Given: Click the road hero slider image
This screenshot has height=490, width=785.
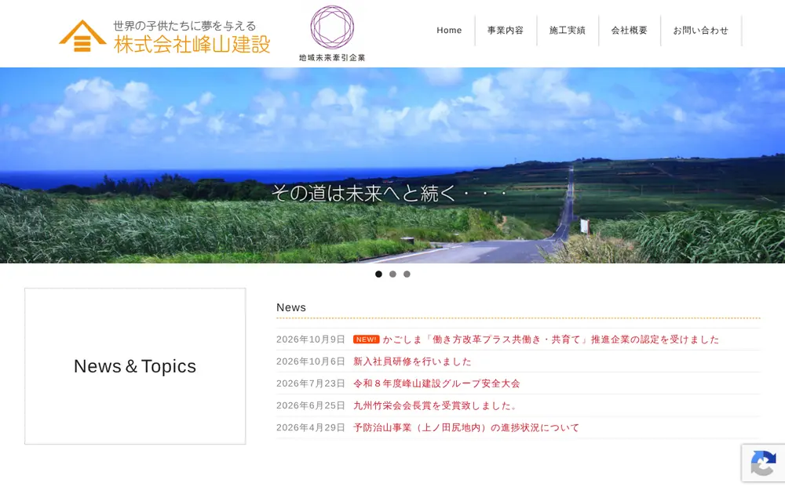Looking at the screenshot, I should click(x=392, y=165).
